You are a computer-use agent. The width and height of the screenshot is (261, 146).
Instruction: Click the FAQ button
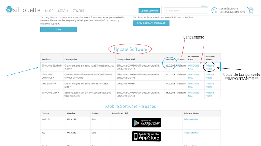pyautogui.click(x=58, y=30)
